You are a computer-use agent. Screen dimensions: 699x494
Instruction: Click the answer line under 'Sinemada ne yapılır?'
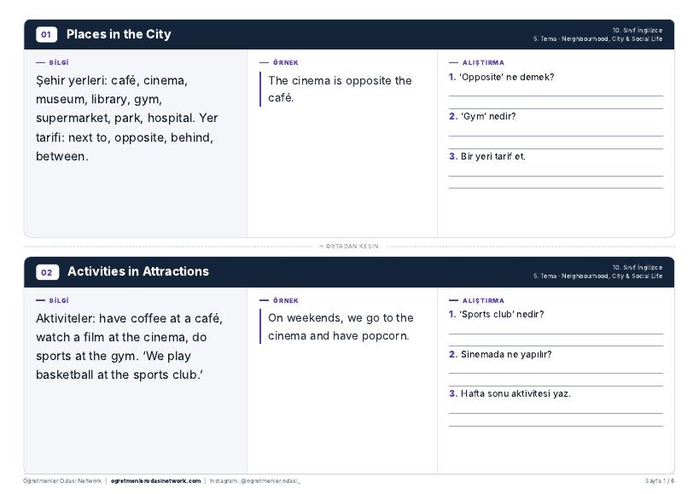[556, 374]
